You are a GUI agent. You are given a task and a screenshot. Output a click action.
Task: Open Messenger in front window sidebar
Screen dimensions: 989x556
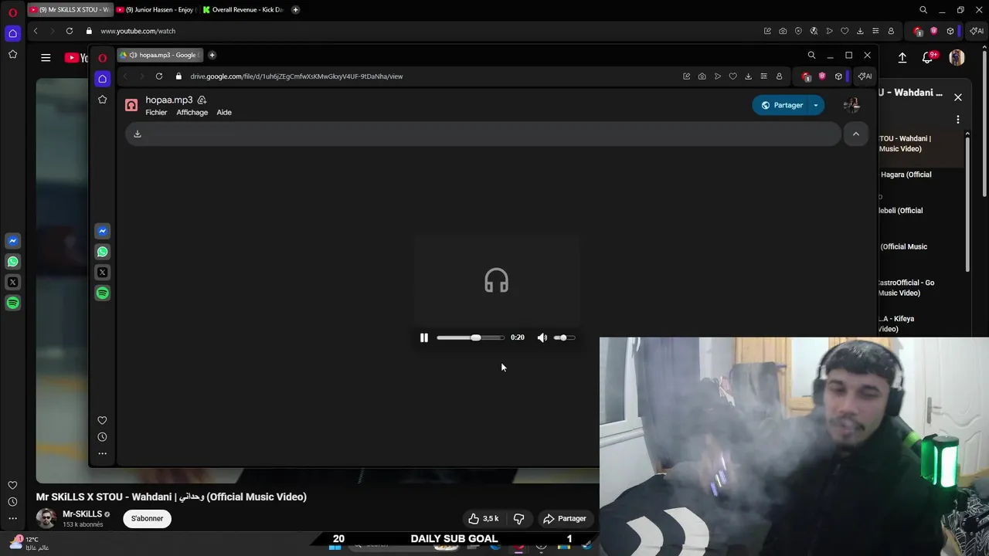point(102,231)
